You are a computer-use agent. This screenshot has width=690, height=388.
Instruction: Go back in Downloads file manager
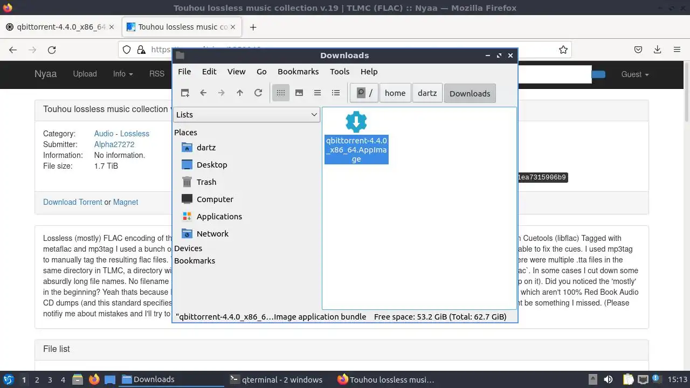[x=203, y=93]
